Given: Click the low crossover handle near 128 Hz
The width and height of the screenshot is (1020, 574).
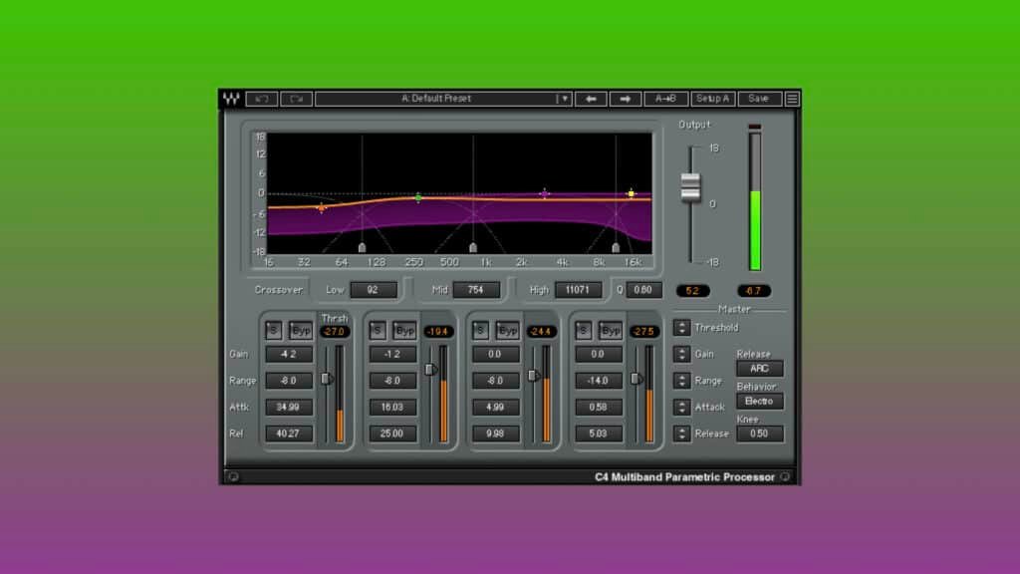Looking at the screenshot, I should (x=363, y=247).
